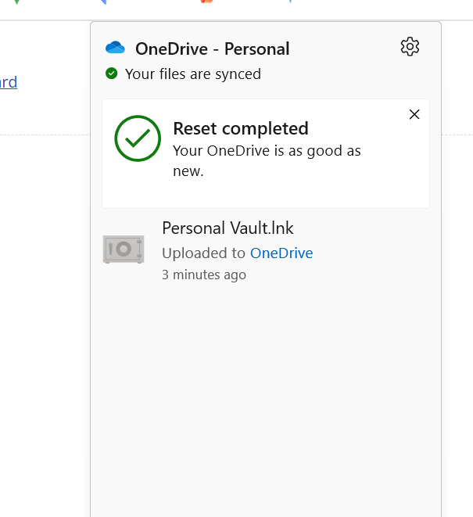Dismiss the Reset completed notification
Viewport: 473px width, 517px height.
[x=414, y=114]
